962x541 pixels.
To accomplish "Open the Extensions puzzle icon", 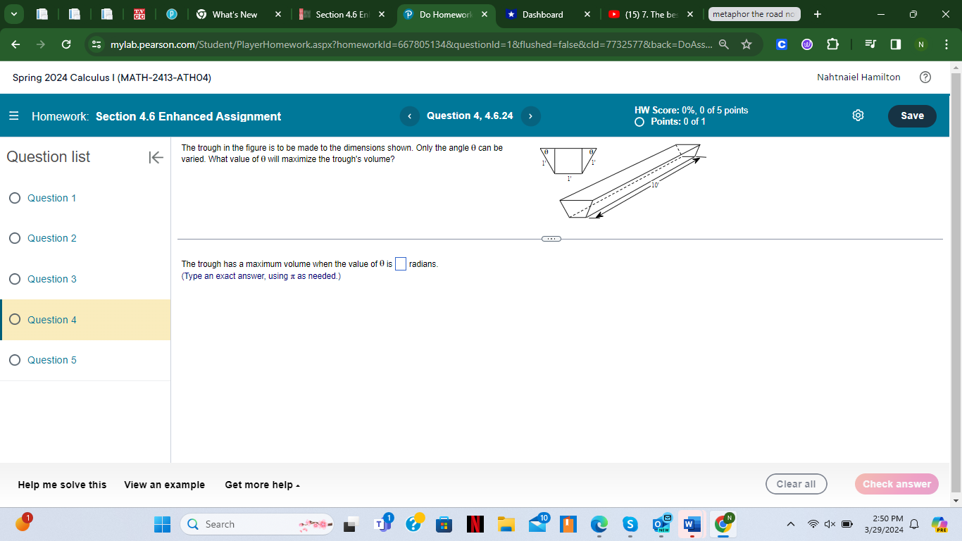I will point(832,44).
